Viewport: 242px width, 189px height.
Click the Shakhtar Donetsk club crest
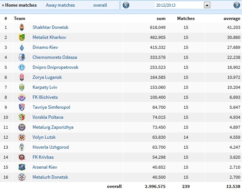click(22, 27)
